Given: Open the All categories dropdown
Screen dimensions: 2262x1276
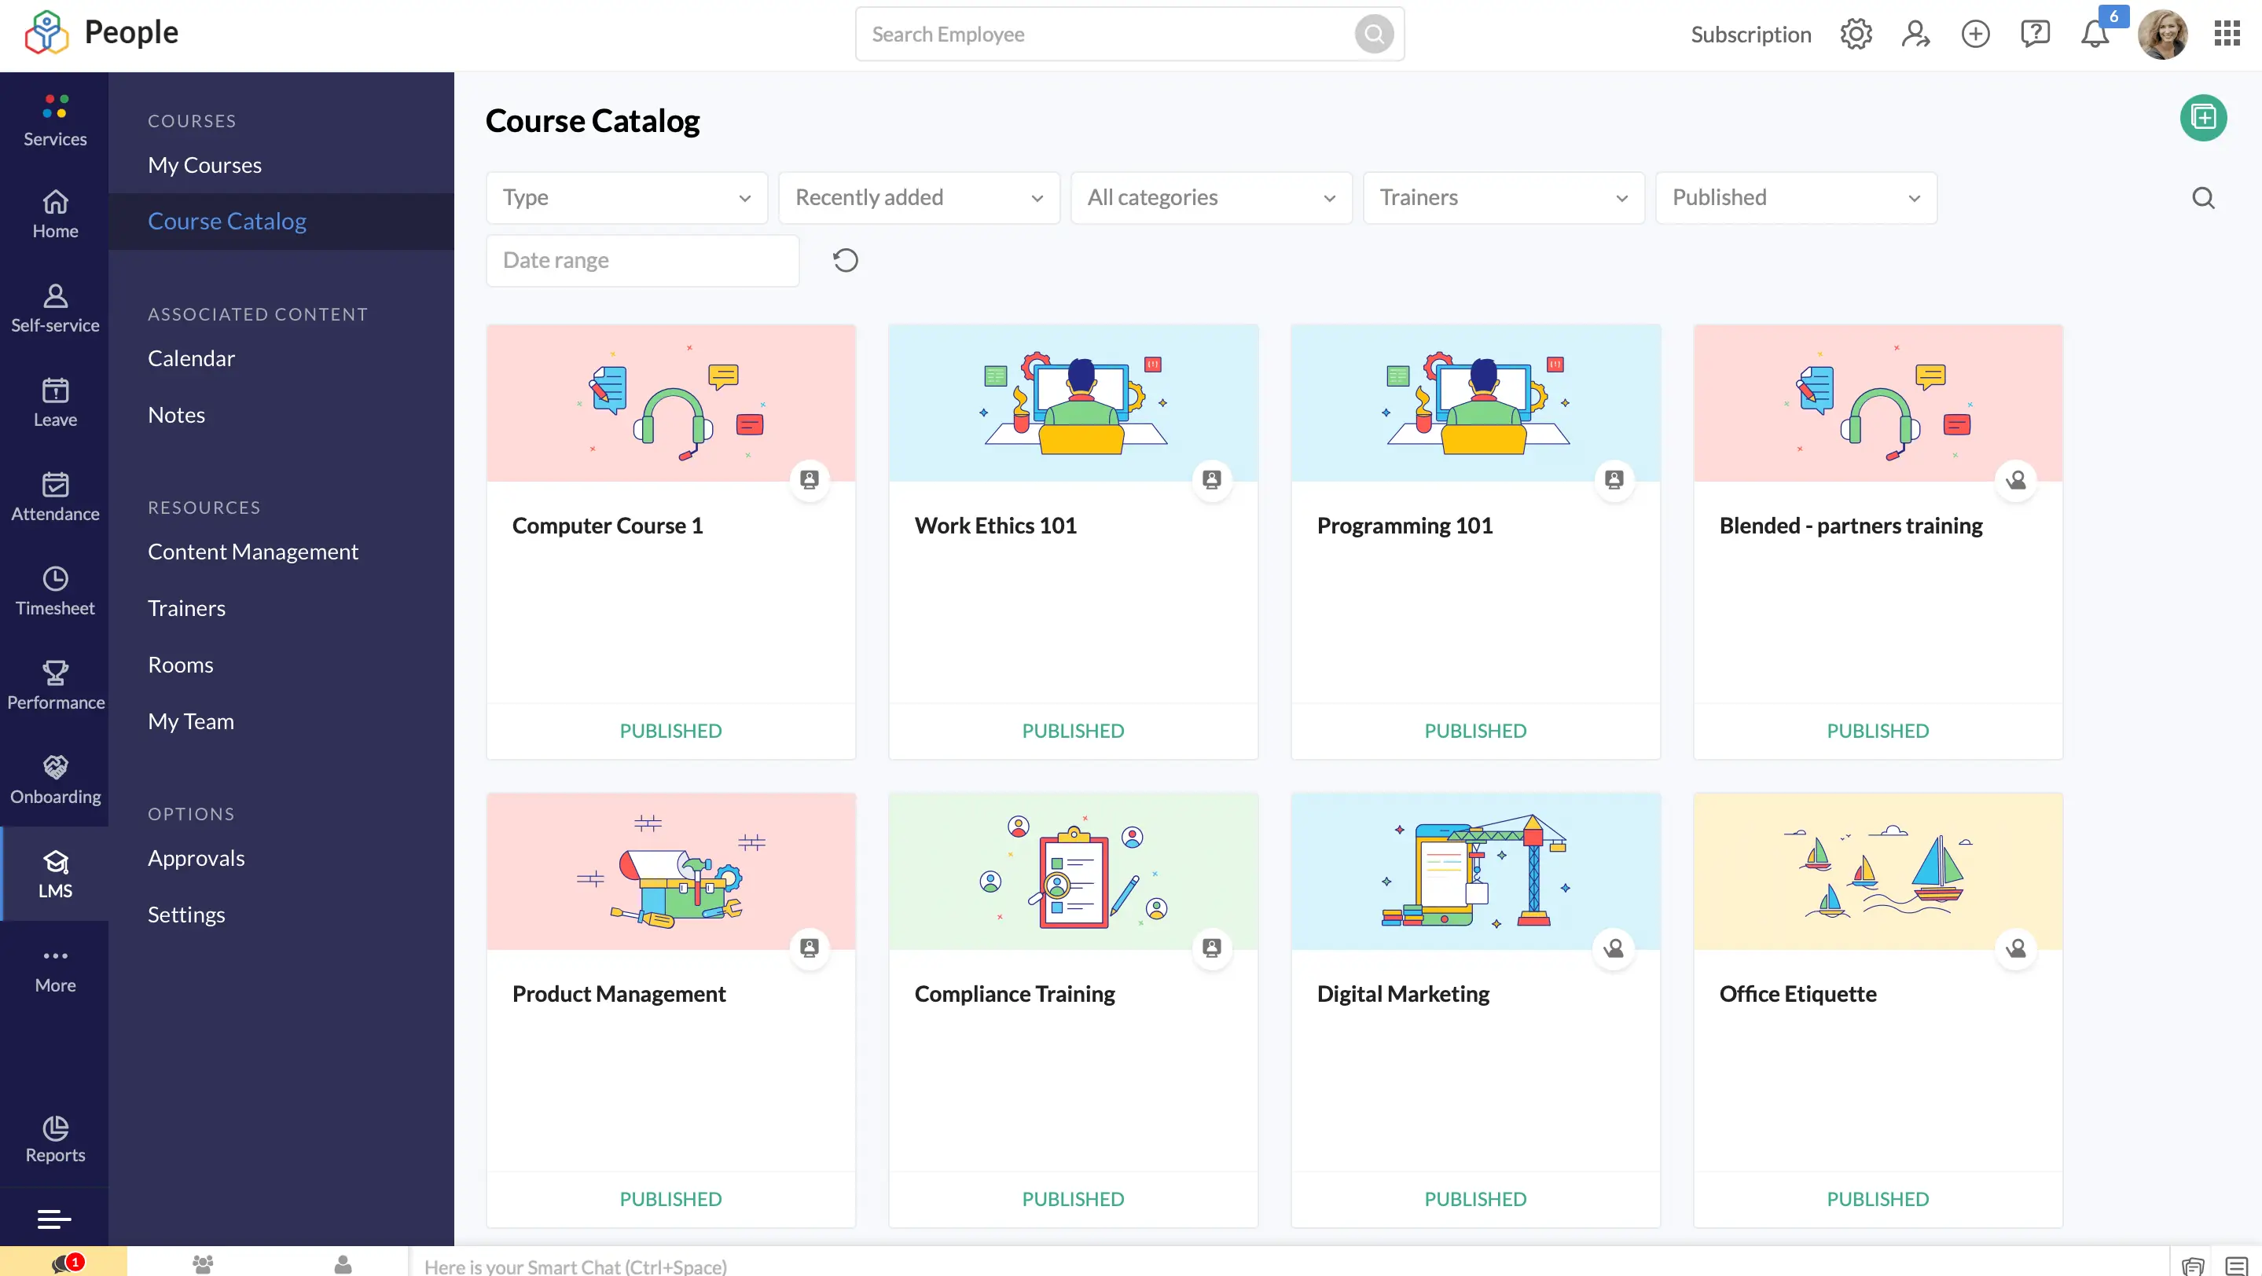Looking at the screenshot, I should point(1211,197).
